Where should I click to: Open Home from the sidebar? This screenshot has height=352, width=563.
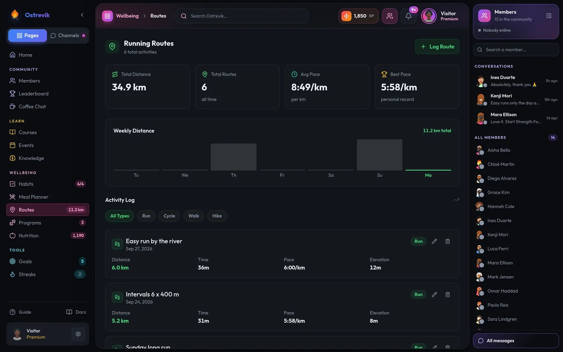pyautogui.click(x=48, y=55)
